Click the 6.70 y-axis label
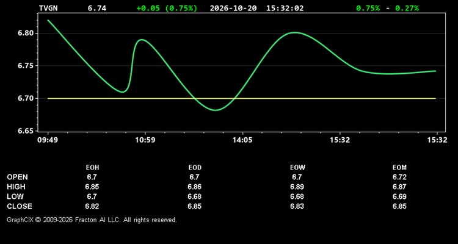The image size is (458, 244). coord(27,99)
